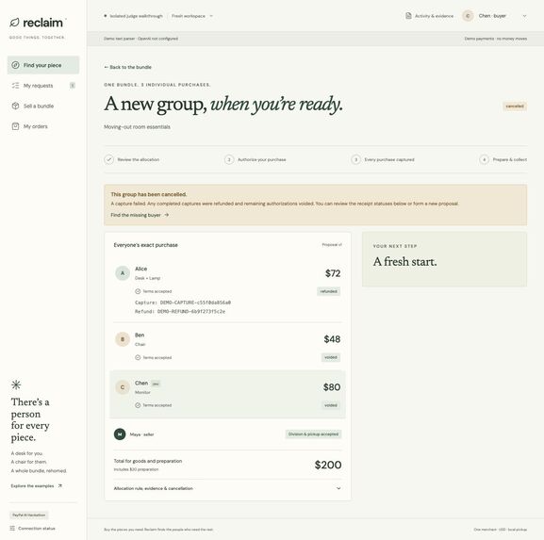Image resolution: width=544 pixels, height=540 pixels.
Task: Click Chen's voided status tag
Action: (331, 405)
